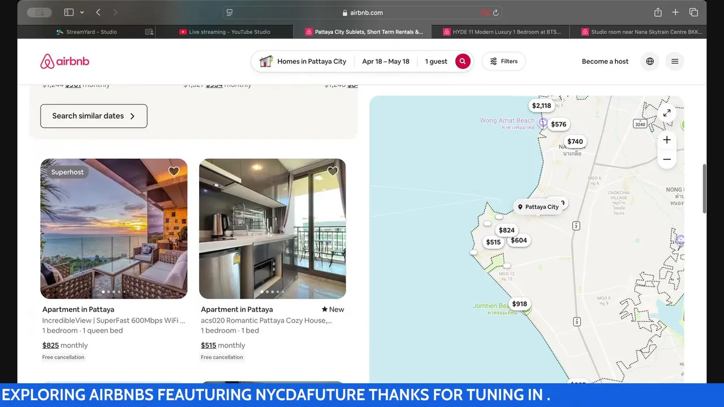724x407 pixels.
Task: Go back with Safari back arrow
Action: [98, 12]
